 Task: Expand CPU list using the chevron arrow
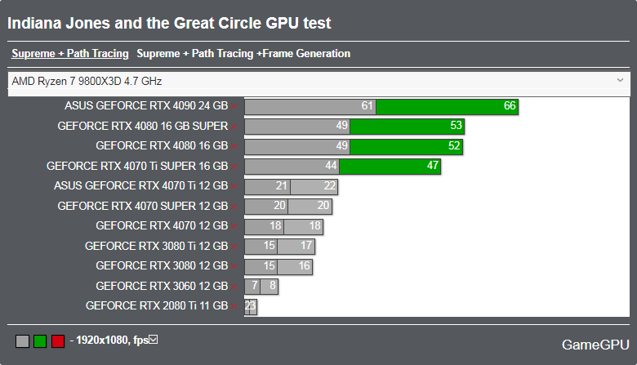[620, 80]
